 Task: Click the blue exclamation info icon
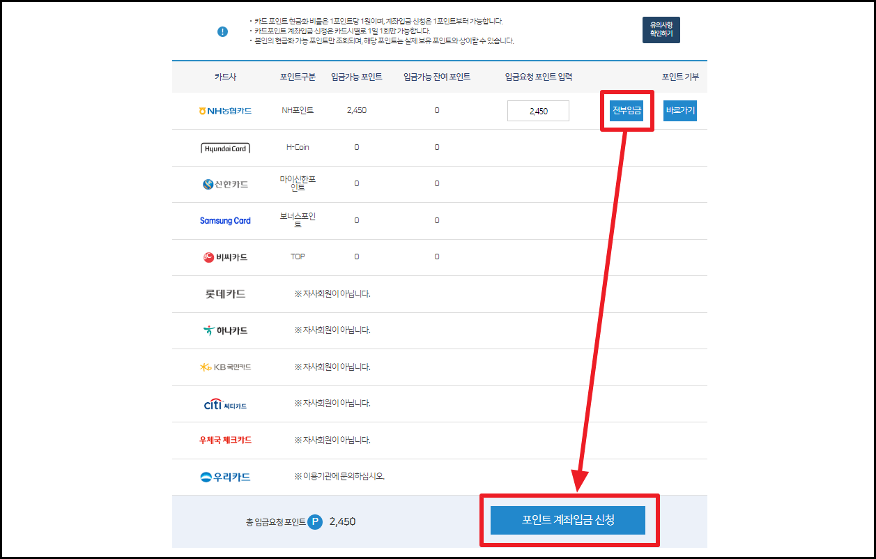222,31
